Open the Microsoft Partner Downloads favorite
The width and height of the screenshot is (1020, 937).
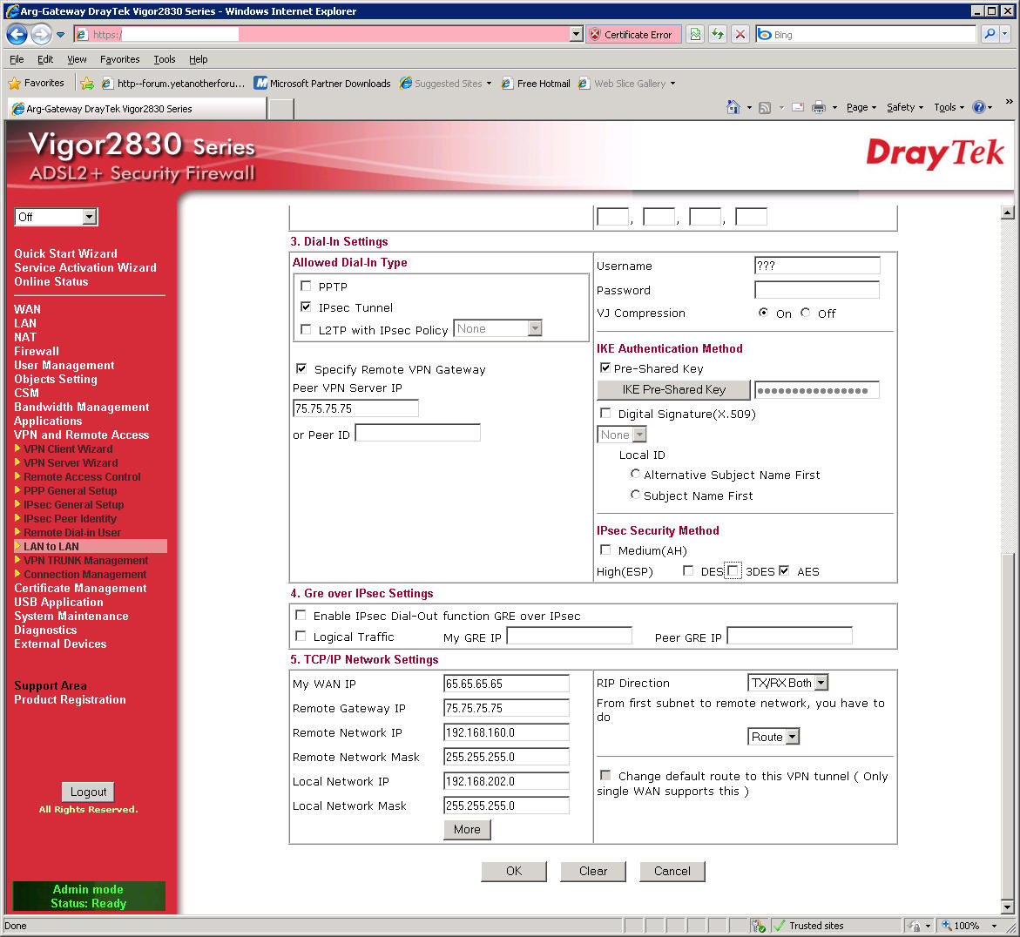click(x=322, y=84)
